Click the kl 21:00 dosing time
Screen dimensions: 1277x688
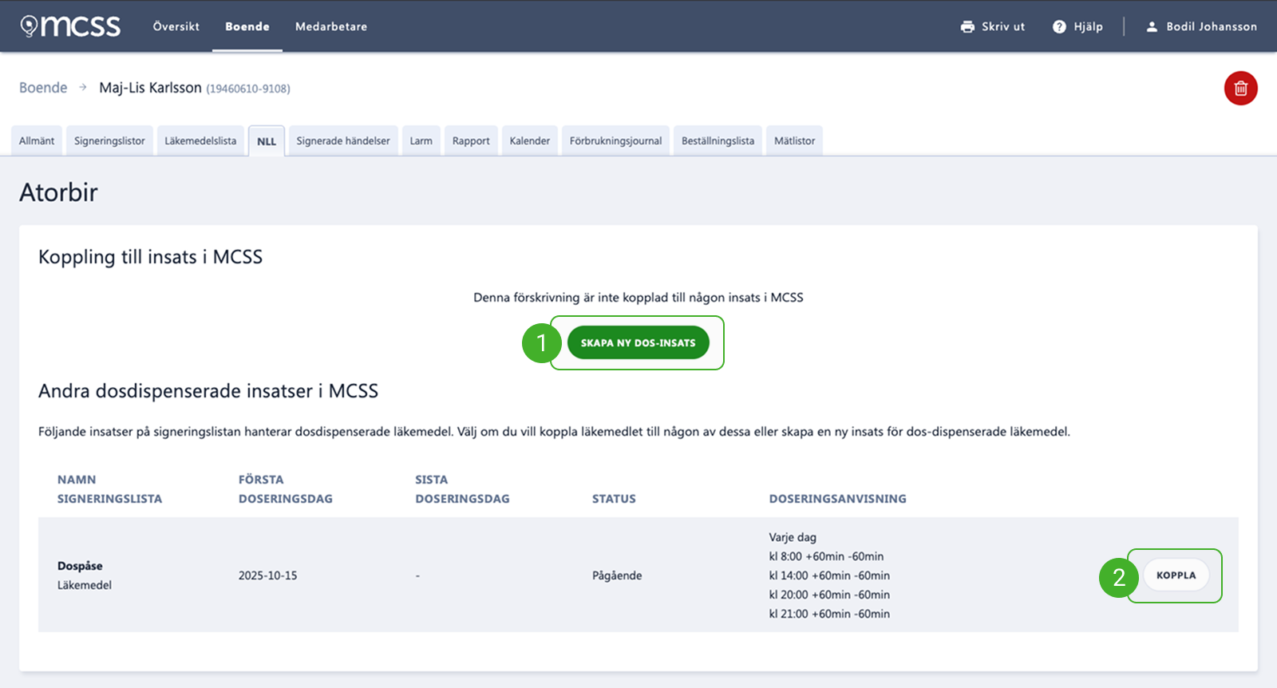(x=829, y=614)
